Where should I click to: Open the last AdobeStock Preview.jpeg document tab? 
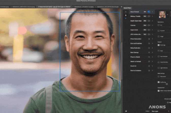click(x=108, y=7)
